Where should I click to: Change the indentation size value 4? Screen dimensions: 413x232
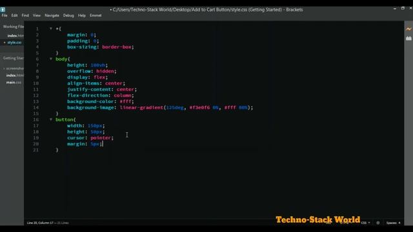click(x=399, y=223)
